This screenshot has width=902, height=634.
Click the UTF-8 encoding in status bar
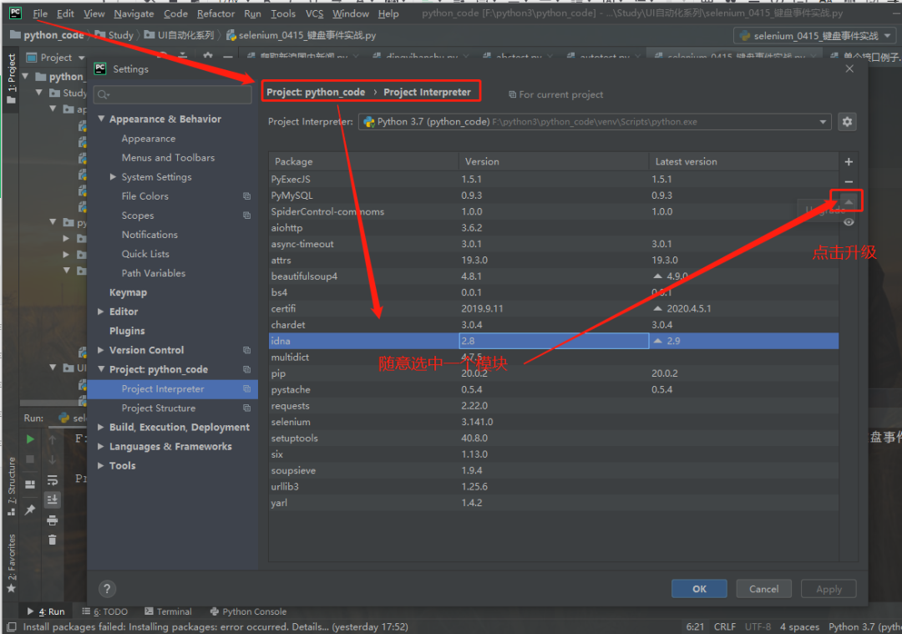[x=758, y=626]
